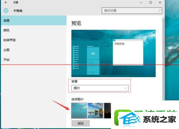179x129 pixels.
Task: Click the 个性化 title text
Action: tap(18, 11)
